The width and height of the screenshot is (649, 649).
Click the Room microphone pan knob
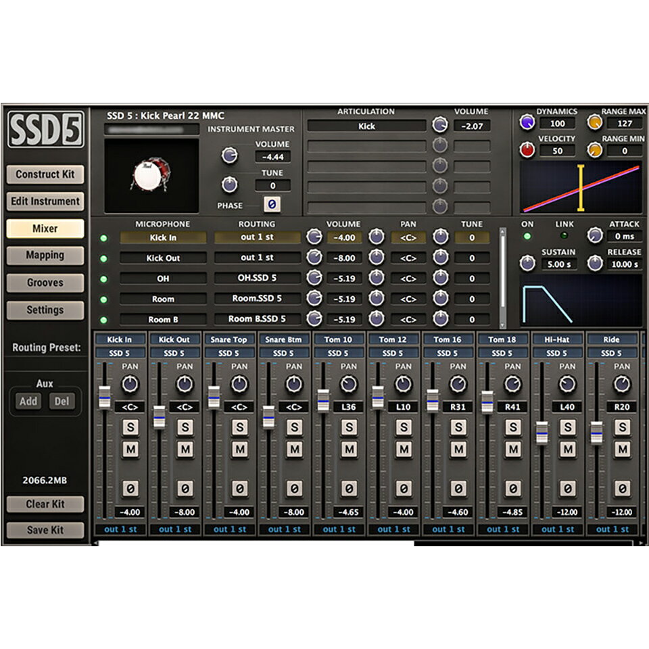pyautogui.click(x=377, y=298)
